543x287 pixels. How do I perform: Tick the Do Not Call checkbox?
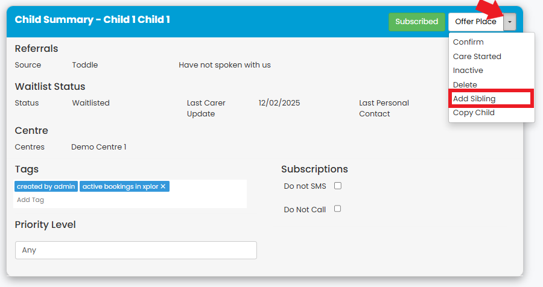338,209
